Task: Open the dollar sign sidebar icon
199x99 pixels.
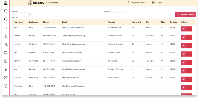Action: (x=5, y=69)
